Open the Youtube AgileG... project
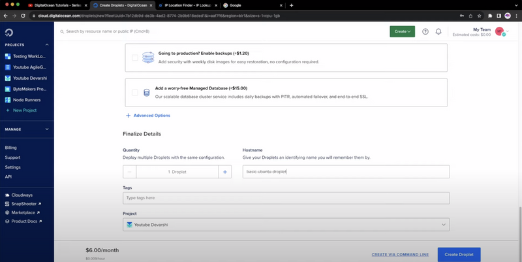The image size is (522, 262). tap(26, 67)
